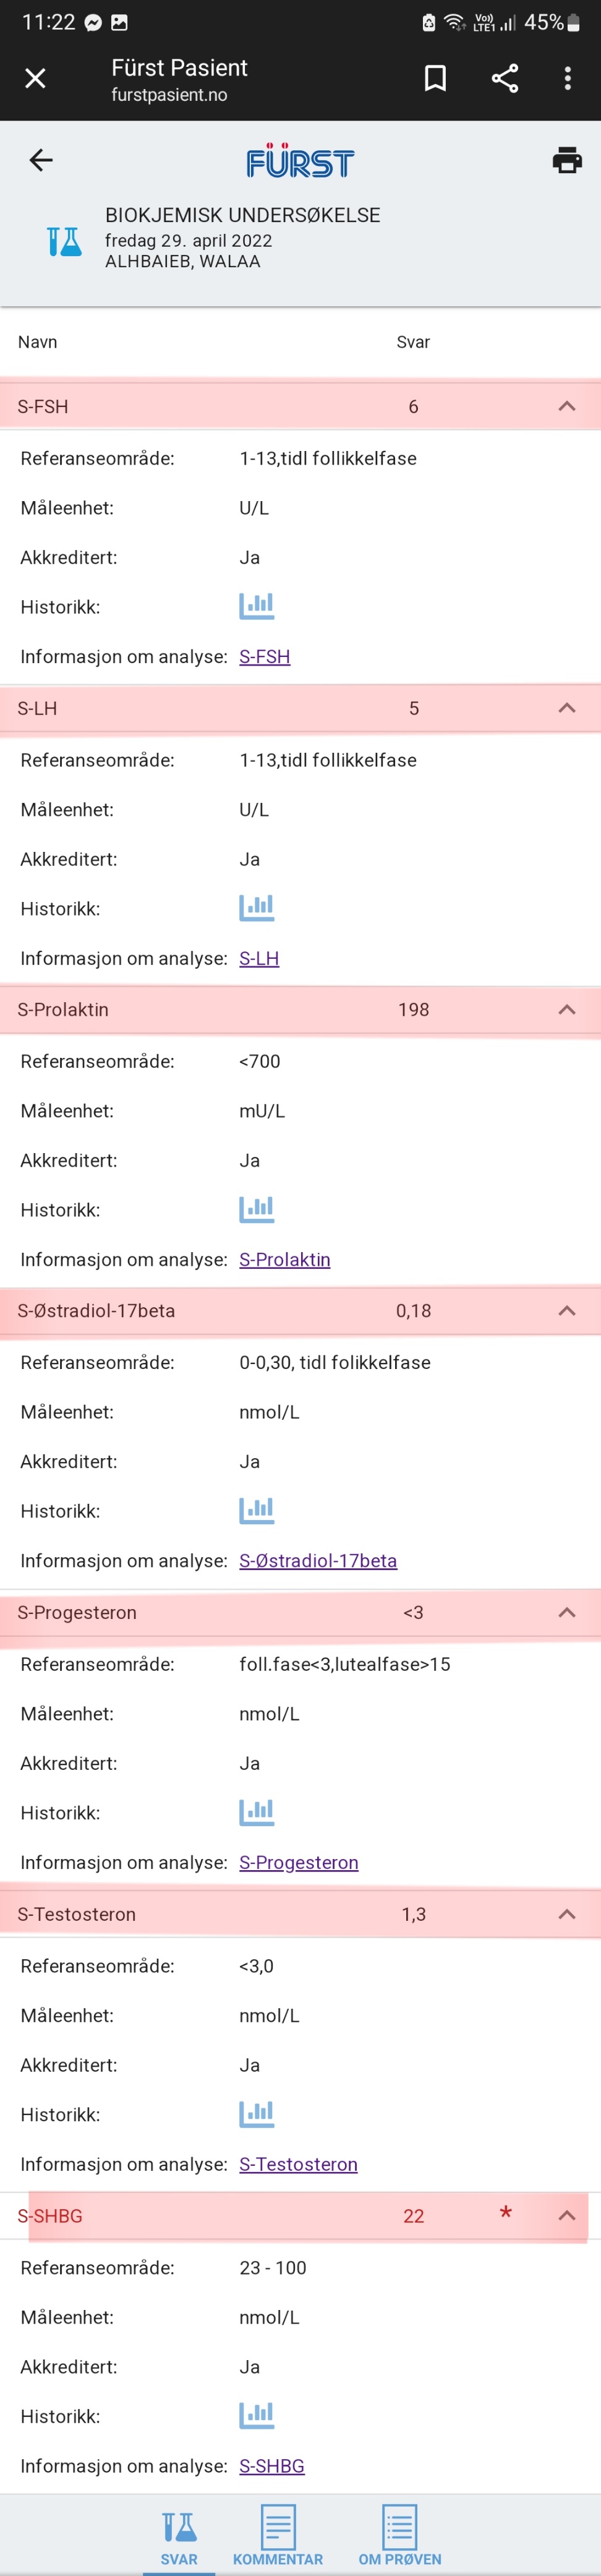The width and height of the screenshot is (601, 2576).
Task: Share the page via share icon
Action: click(505, 78)
